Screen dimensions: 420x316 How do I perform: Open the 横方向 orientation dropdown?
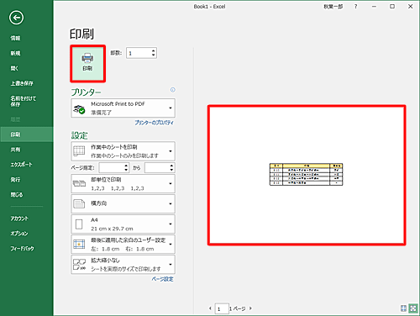click(123, 203)
